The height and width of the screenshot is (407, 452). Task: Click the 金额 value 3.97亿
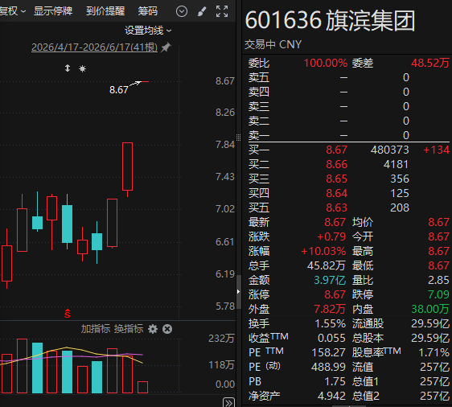pos(330,280)
